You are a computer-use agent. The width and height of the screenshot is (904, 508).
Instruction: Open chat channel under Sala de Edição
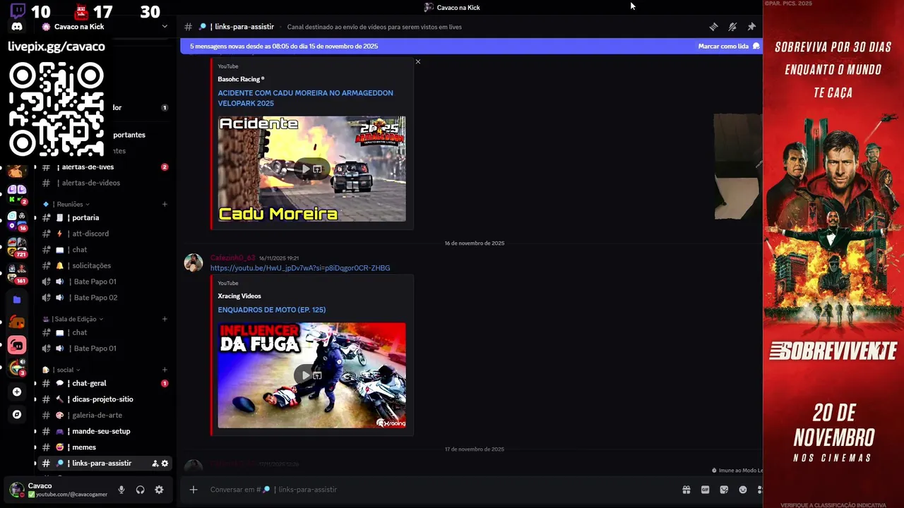click(103, 333)
